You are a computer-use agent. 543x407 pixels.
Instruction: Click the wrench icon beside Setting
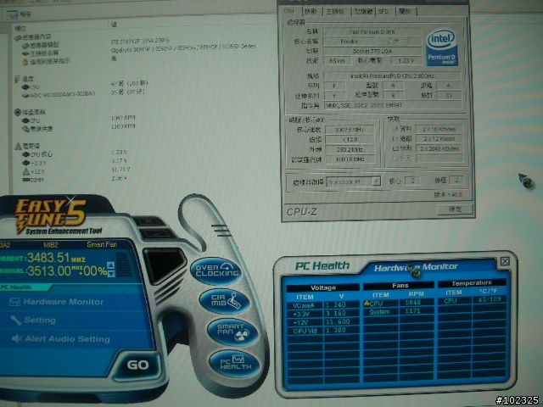point(16,321)
